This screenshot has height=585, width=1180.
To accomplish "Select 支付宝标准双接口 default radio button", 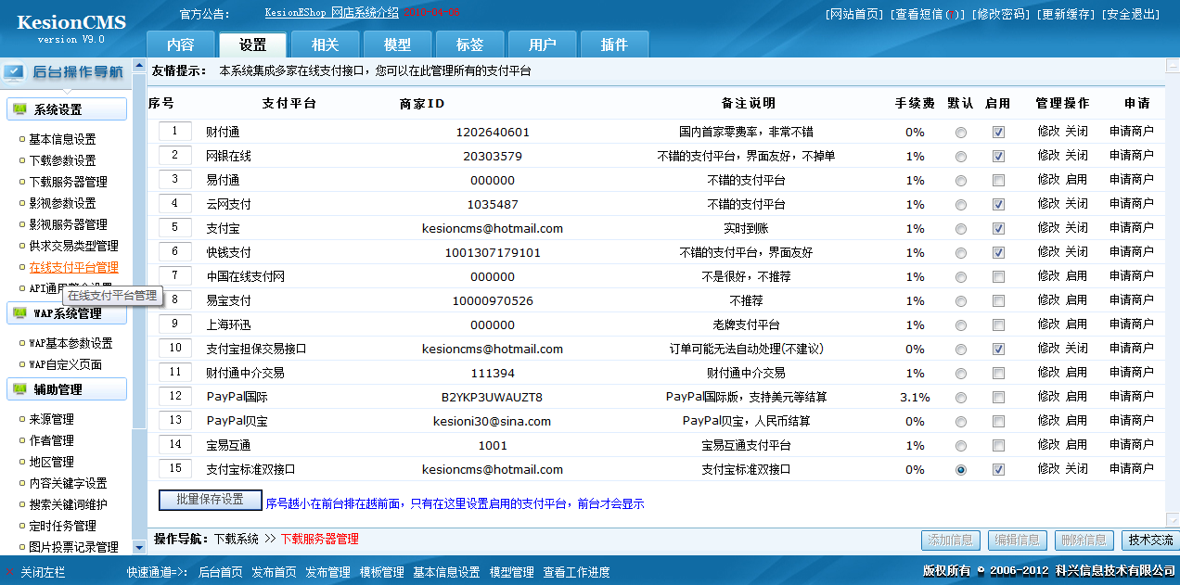I will (x=961, y=470).
